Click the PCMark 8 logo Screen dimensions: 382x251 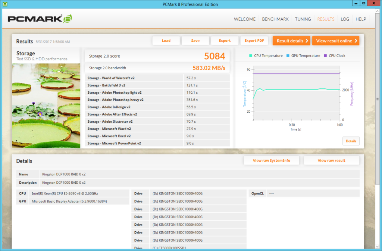pos(40,19)
